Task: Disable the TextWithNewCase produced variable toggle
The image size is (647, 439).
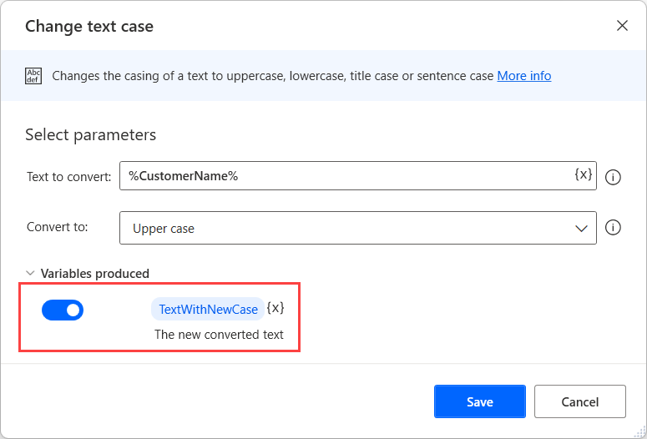Action: point(63,310)
